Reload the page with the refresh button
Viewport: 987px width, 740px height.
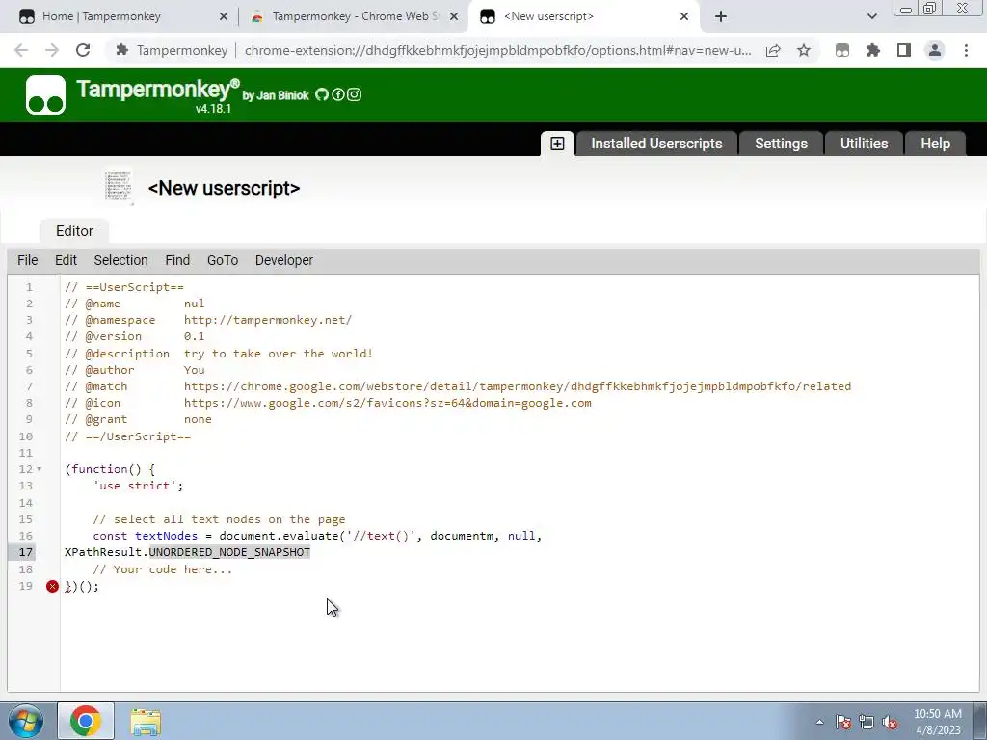coord(83,50)
